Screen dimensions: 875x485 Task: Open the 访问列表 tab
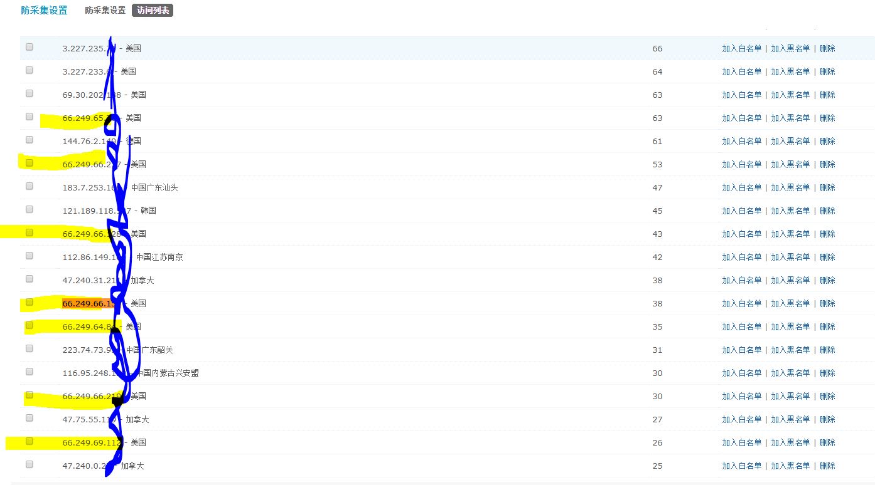point(153,11)
